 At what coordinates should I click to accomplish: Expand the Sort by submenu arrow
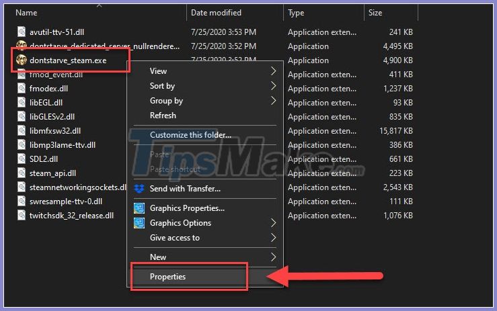(273, 85)
